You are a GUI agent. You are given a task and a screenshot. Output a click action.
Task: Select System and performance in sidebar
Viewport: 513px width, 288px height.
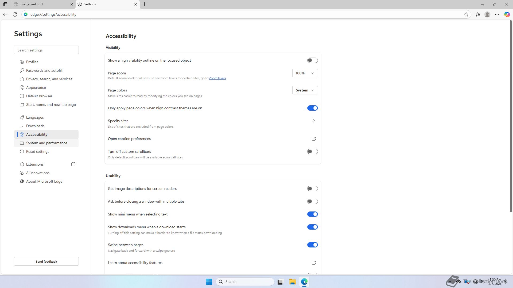(x=46, y=143)
